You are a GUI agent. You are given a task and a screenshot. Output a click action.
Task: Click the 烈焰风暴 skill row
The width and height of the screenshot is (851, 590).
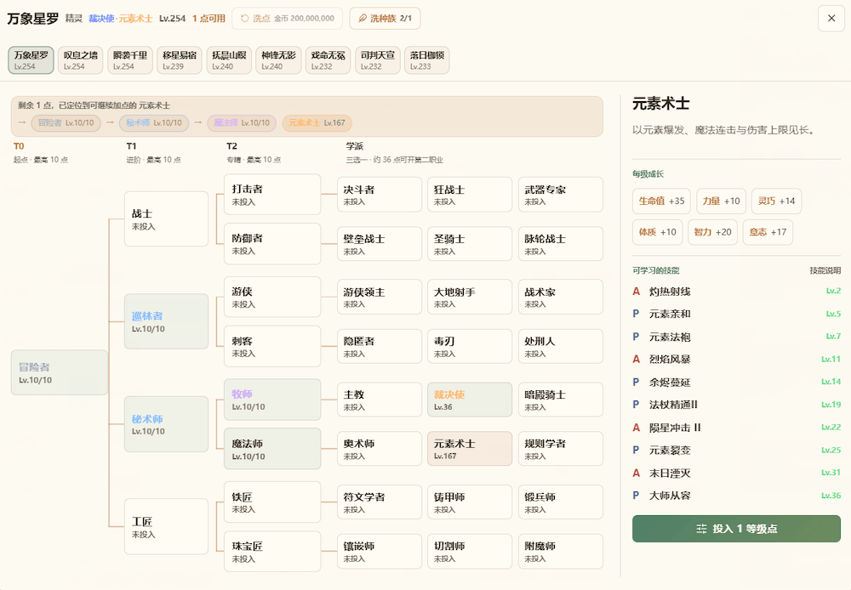736,359
